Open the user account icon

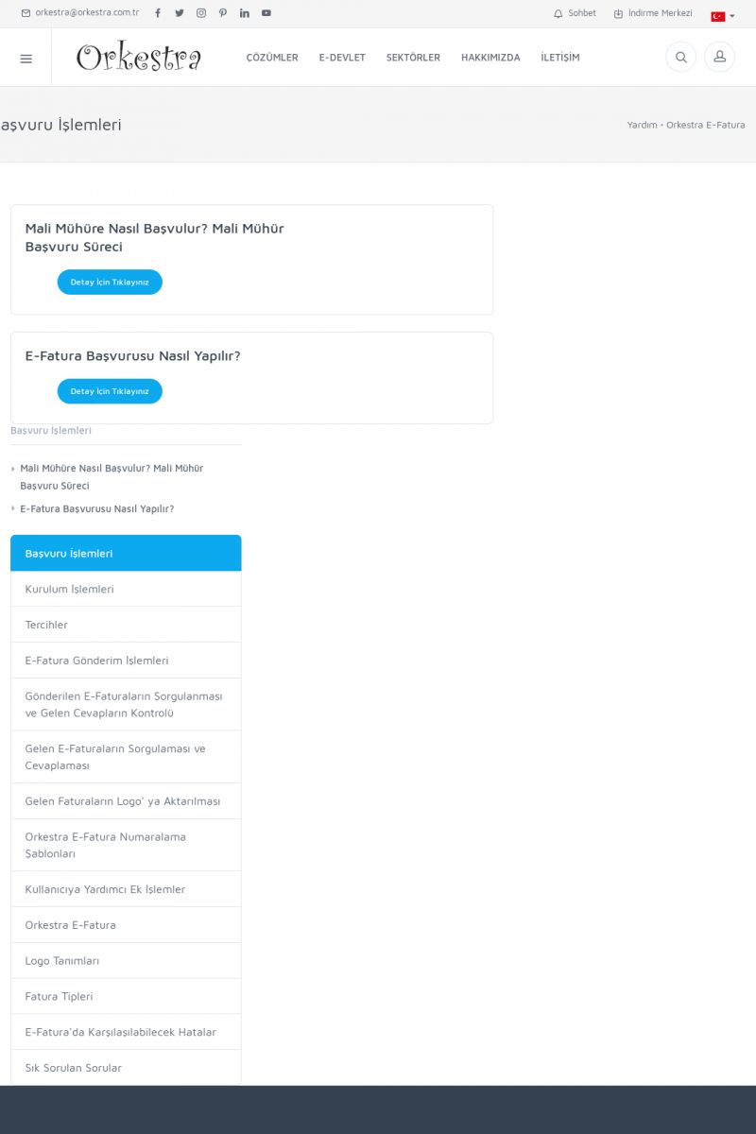click(719, 57)
